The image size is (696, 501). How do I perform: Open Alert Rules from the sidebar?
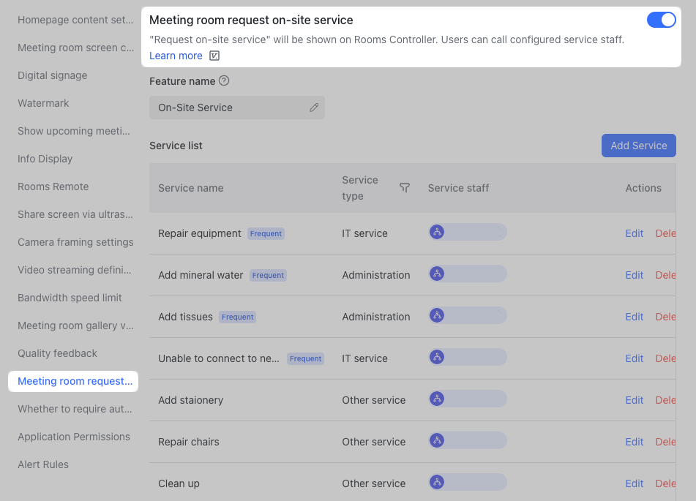pyautogui.click(x=42, y=464)
